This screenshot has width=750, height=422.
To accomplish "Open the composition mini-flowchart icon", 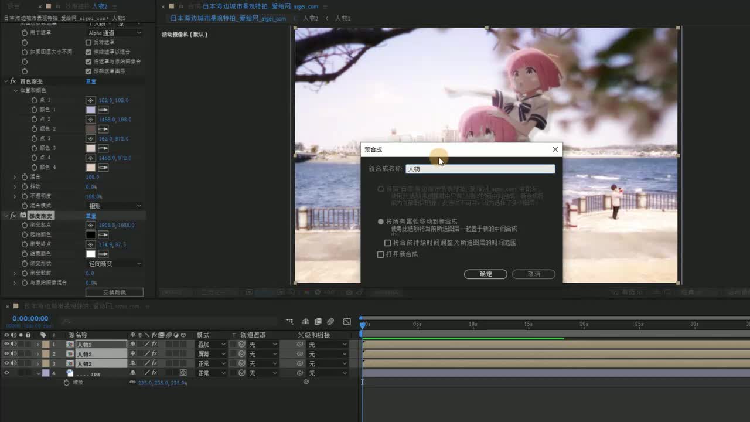I will coord(289,322).
